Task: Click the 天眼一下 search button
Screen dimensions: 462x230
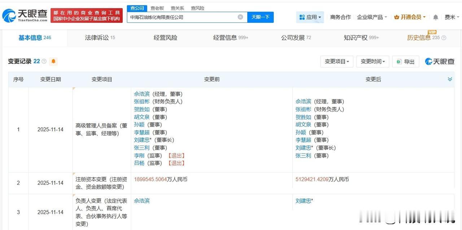Action: 260,17
